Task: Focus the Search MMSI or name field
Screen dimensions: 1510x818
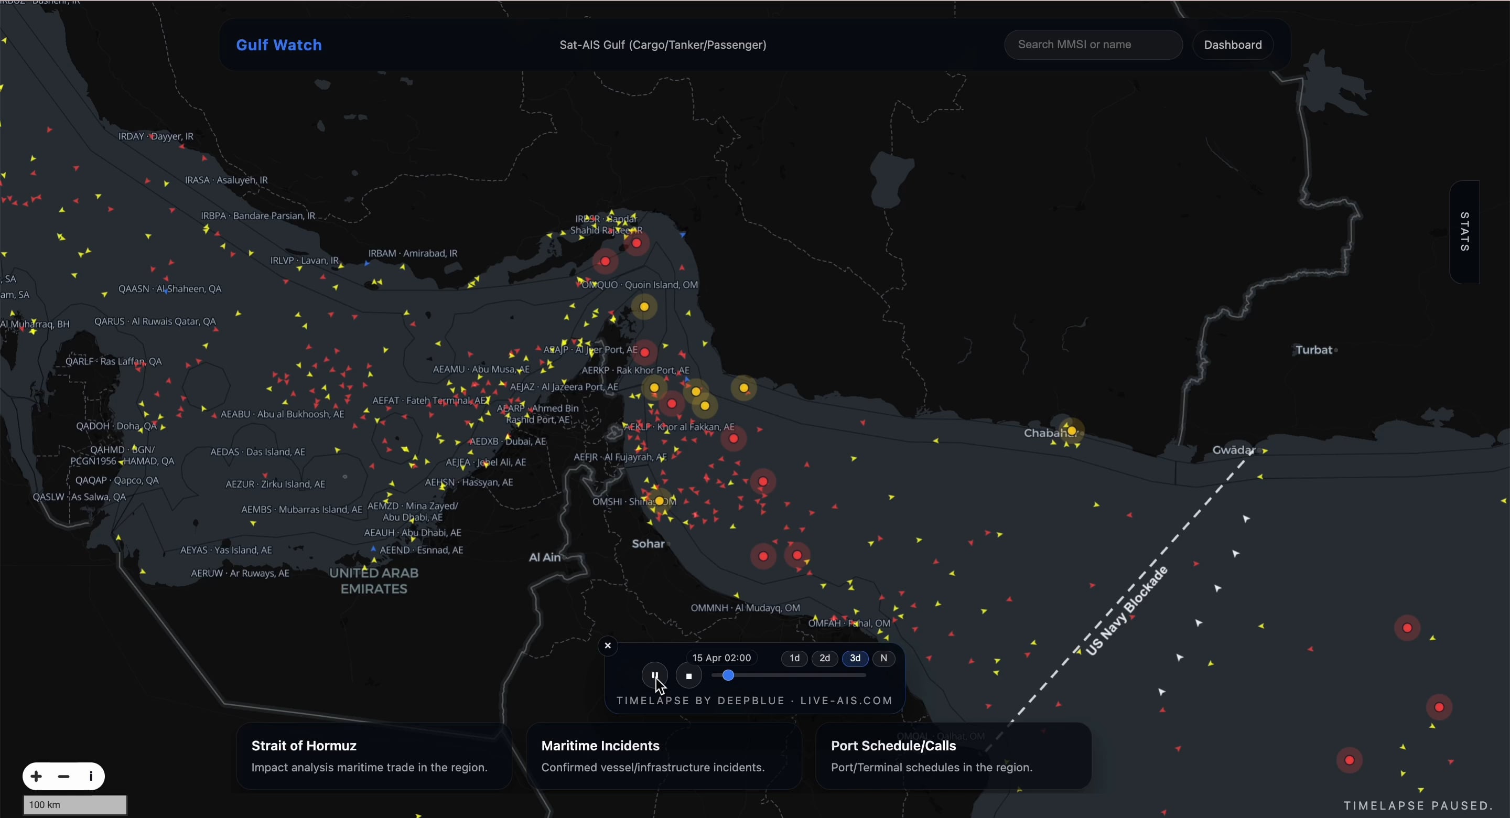Action: tap(1093, 45)
